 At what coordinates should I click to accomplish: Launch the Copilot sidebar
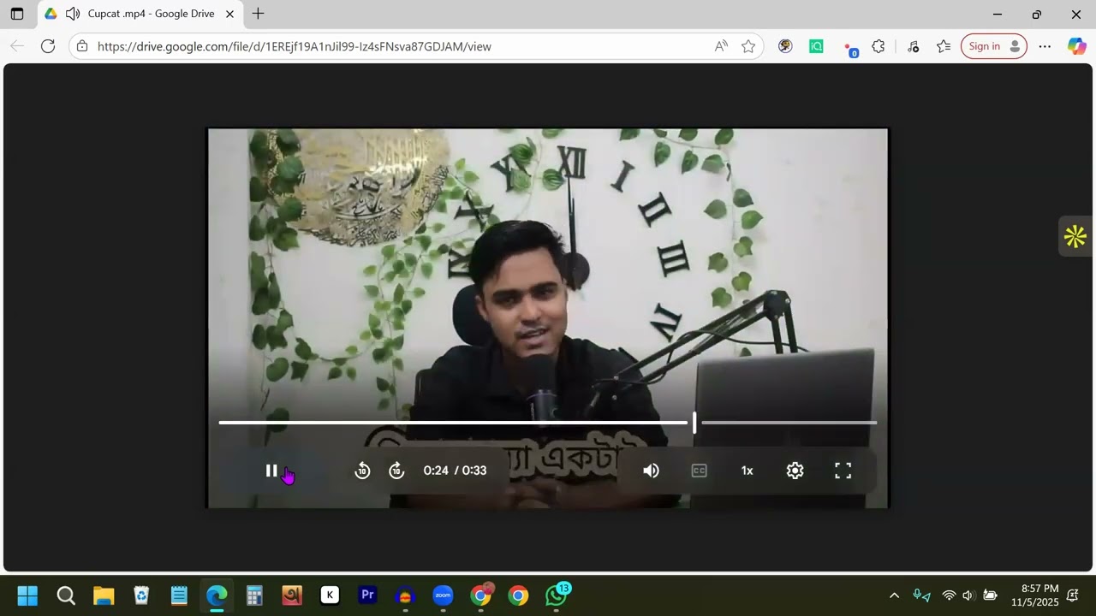[x=1076, y=46]
